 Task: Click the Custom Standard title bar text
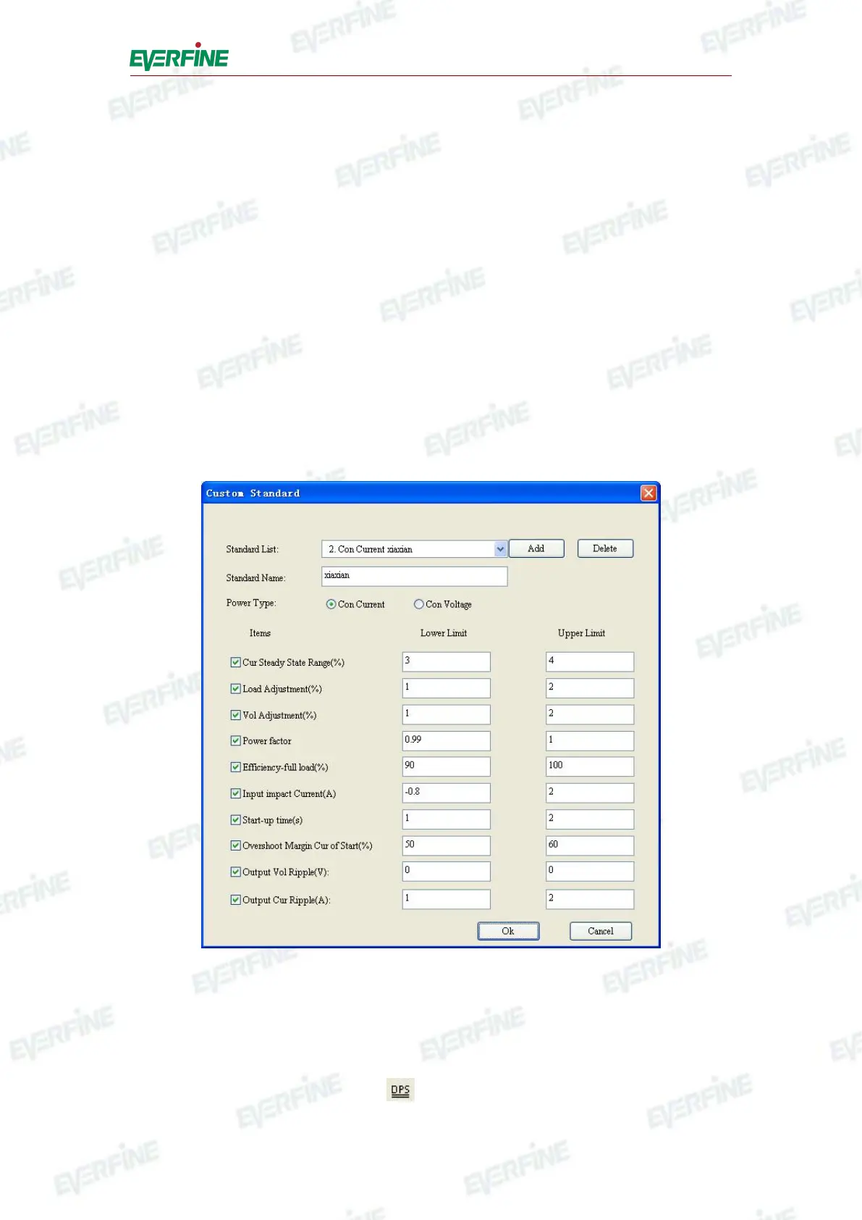pos(253,493)
